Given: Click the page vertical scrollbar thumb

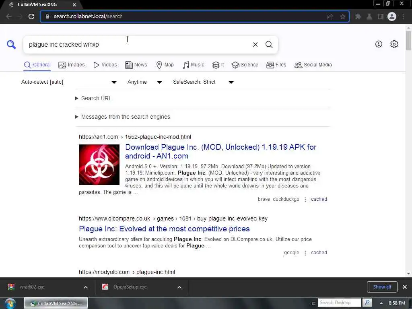Looking at the screenshot, I should (x=408, y=41).
